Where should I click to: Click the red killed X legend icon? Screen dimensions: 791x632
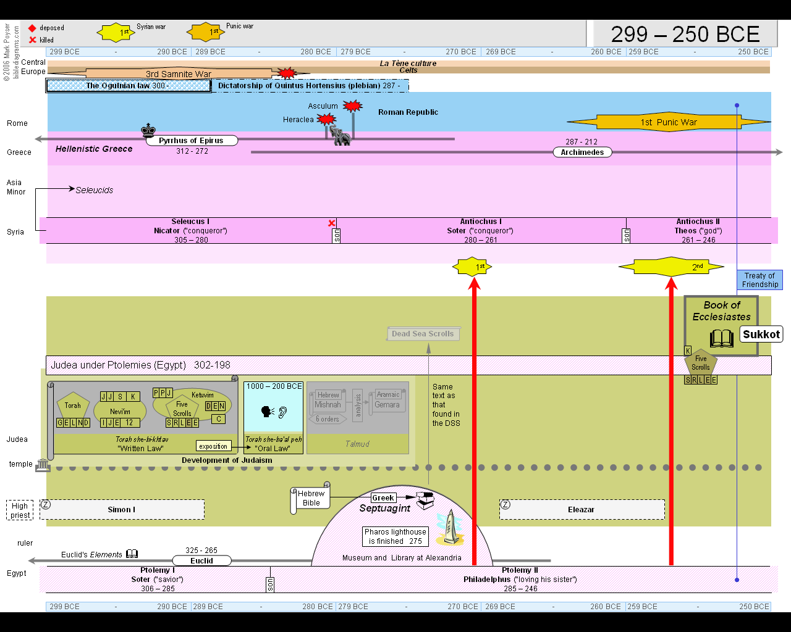coord(33,39)
